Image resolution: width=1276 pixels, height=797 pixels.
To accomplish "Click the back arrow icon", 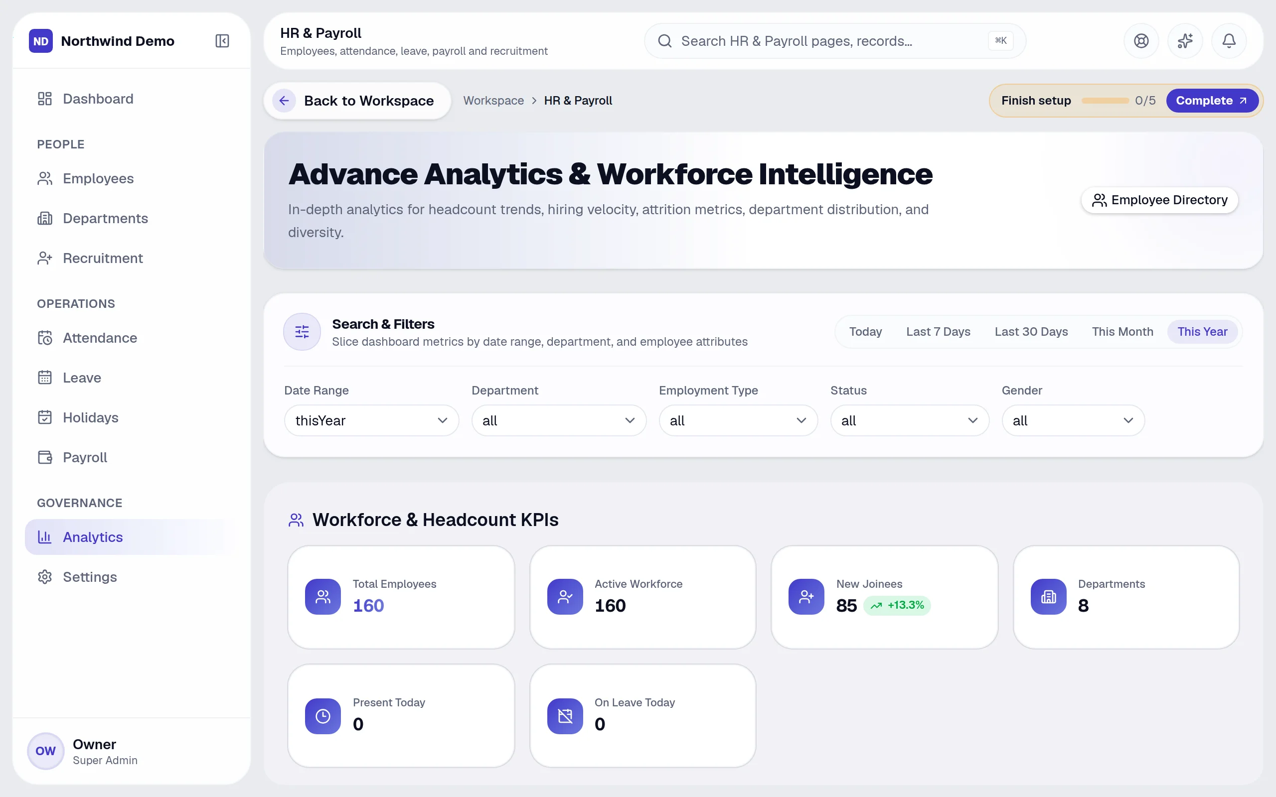I will (x=284, y=101).
